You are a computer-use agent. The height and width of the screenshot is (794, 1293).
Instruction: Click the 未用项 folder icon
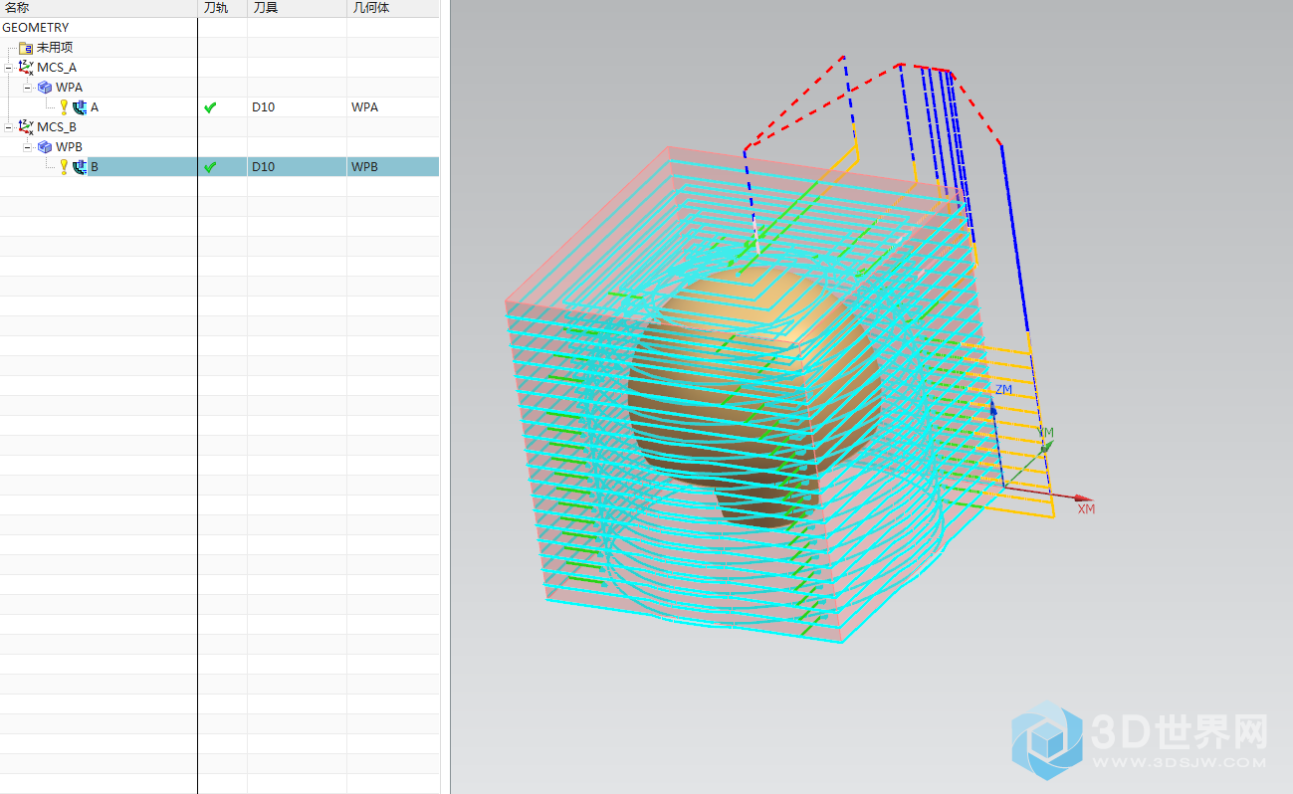tap(26, 48)
